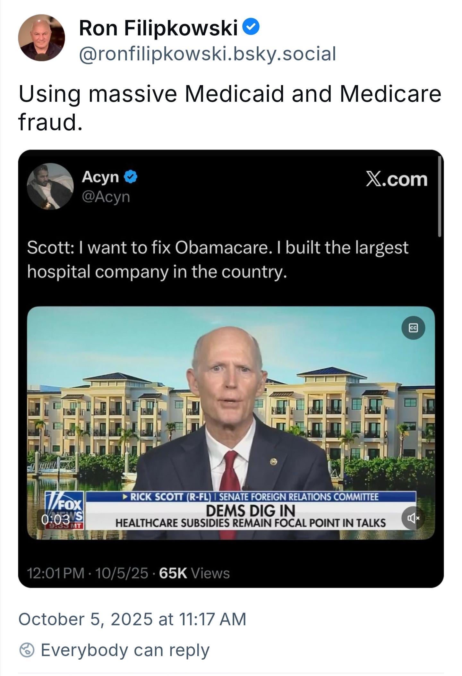Click the X.com label on the embed

pyautogui.click(x=397, y=179)
